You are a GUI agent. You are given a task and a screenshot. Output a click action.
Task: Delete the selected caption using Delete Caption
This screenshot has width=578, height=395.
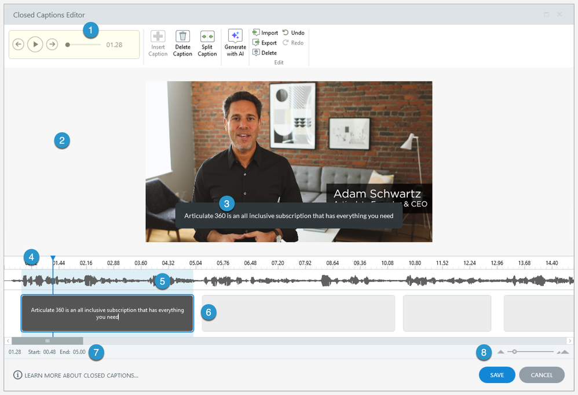click(182, 37)
